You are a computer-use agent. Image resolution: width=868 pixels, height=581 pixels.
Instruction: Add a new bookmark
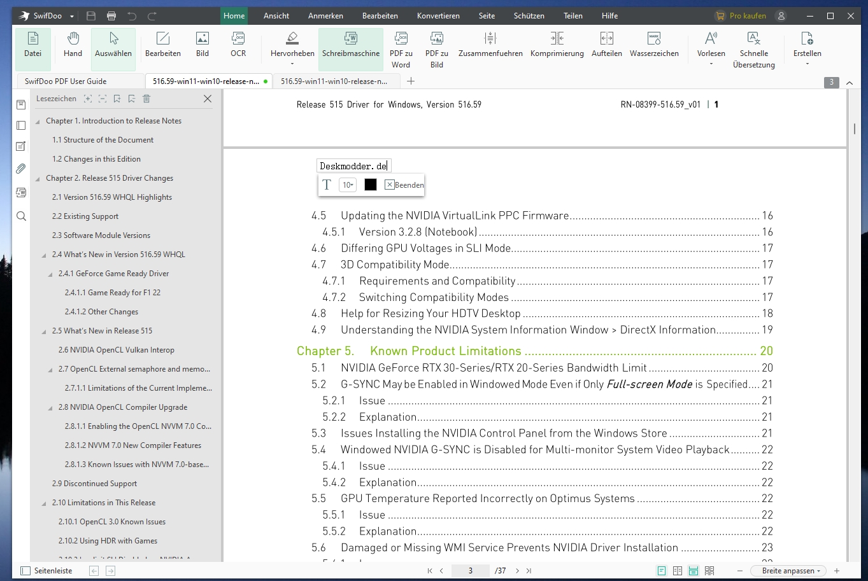click(117, 99)
